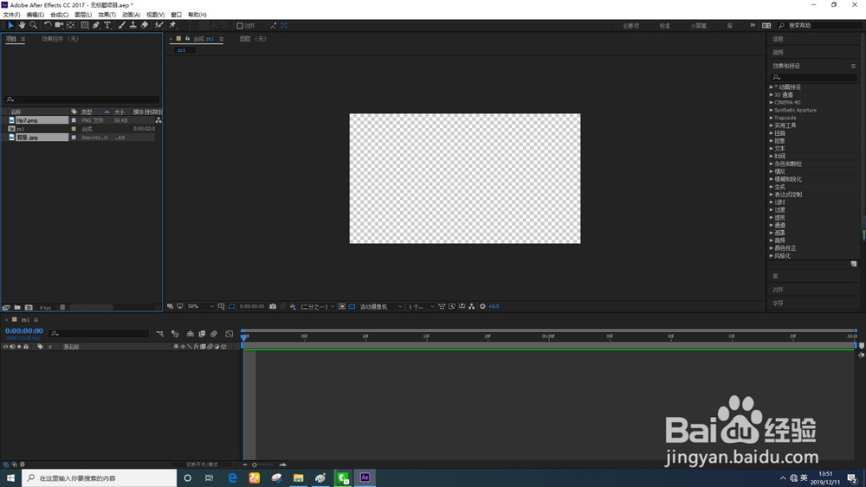Open the 效果(T) menu

[x=107, y=15]
